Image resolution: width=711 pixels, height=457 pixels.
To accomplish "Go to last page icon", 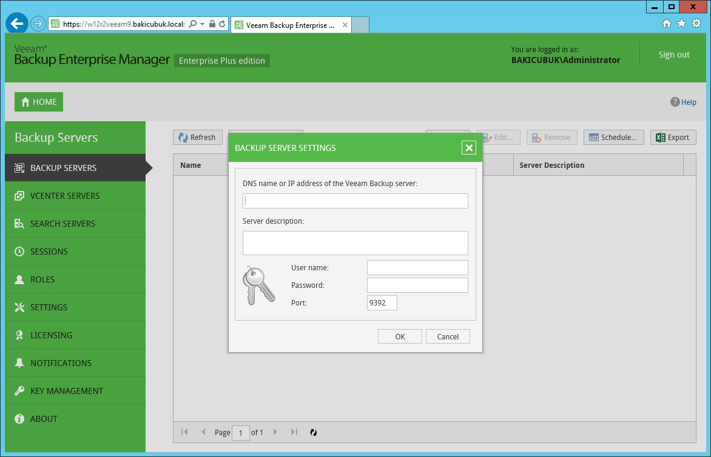I will pyautogui.click(x=294, y=432).
